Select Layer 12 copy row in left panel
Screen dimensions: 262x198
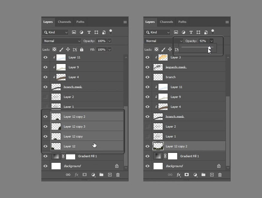83,136
